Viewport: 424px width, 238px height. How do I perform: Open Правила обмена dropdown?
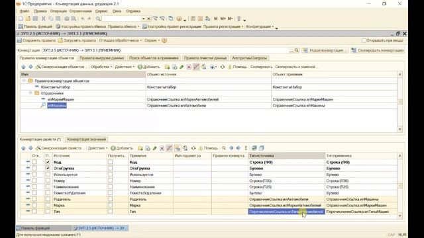(124, 26)
